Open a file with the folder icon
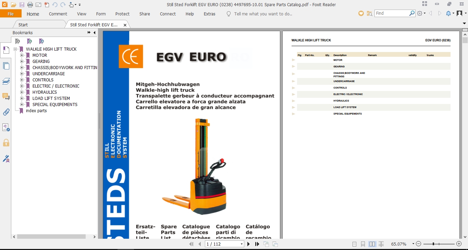This screenshot has width=468, height=250. [13, 5]
